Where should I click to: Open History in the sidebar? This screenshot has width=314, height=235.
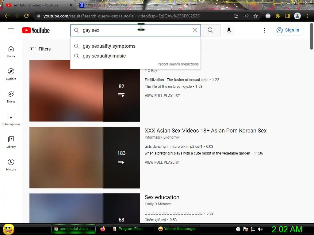[11, 165]
